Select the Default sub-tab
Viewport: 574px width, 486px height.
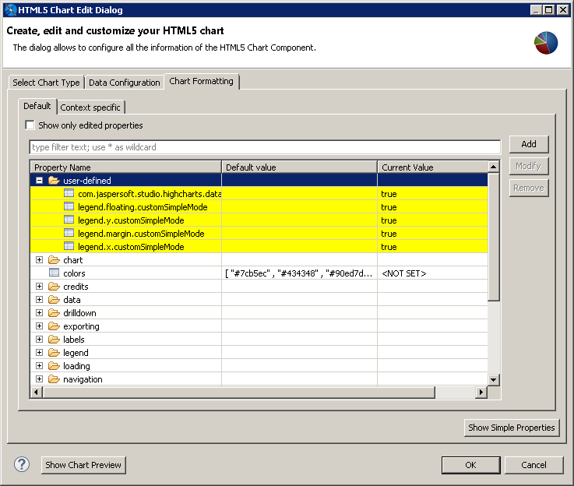(x=37, y=106)
